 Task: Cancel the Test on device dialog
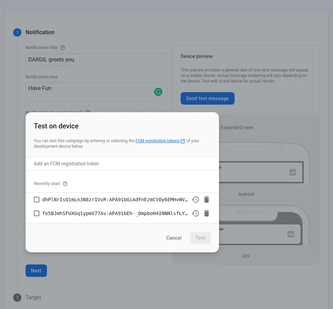tap(173, 238)
